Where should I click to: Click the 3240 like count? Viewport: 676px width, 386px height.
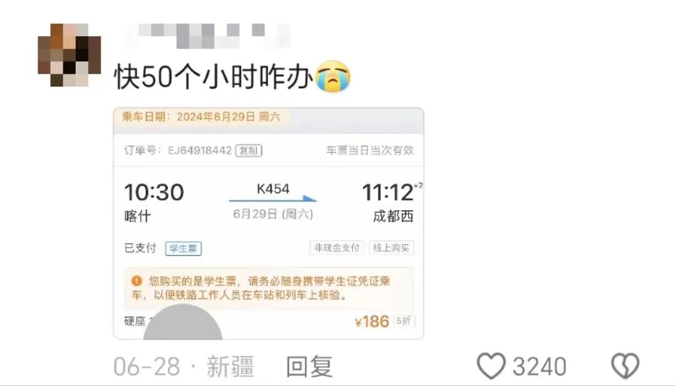pos(539,367)
